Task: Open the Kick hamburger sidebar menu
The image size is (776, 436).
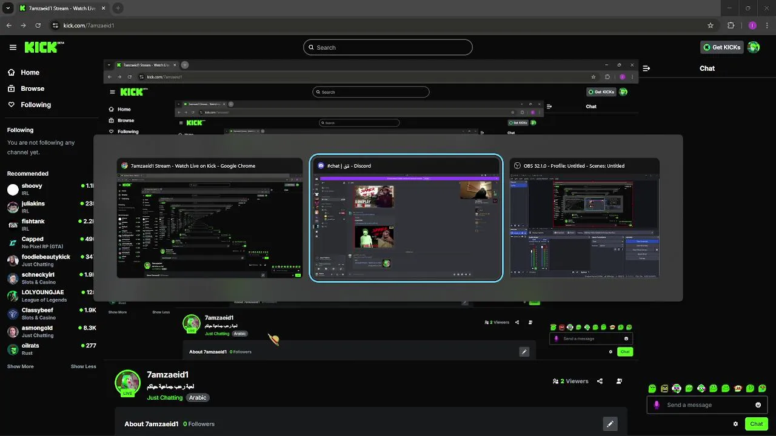Action: point(13,47)
